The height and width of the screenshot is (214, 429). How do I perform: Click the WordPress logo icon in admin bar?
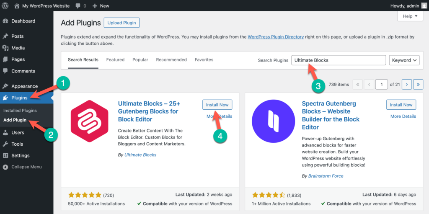(5, 6)
